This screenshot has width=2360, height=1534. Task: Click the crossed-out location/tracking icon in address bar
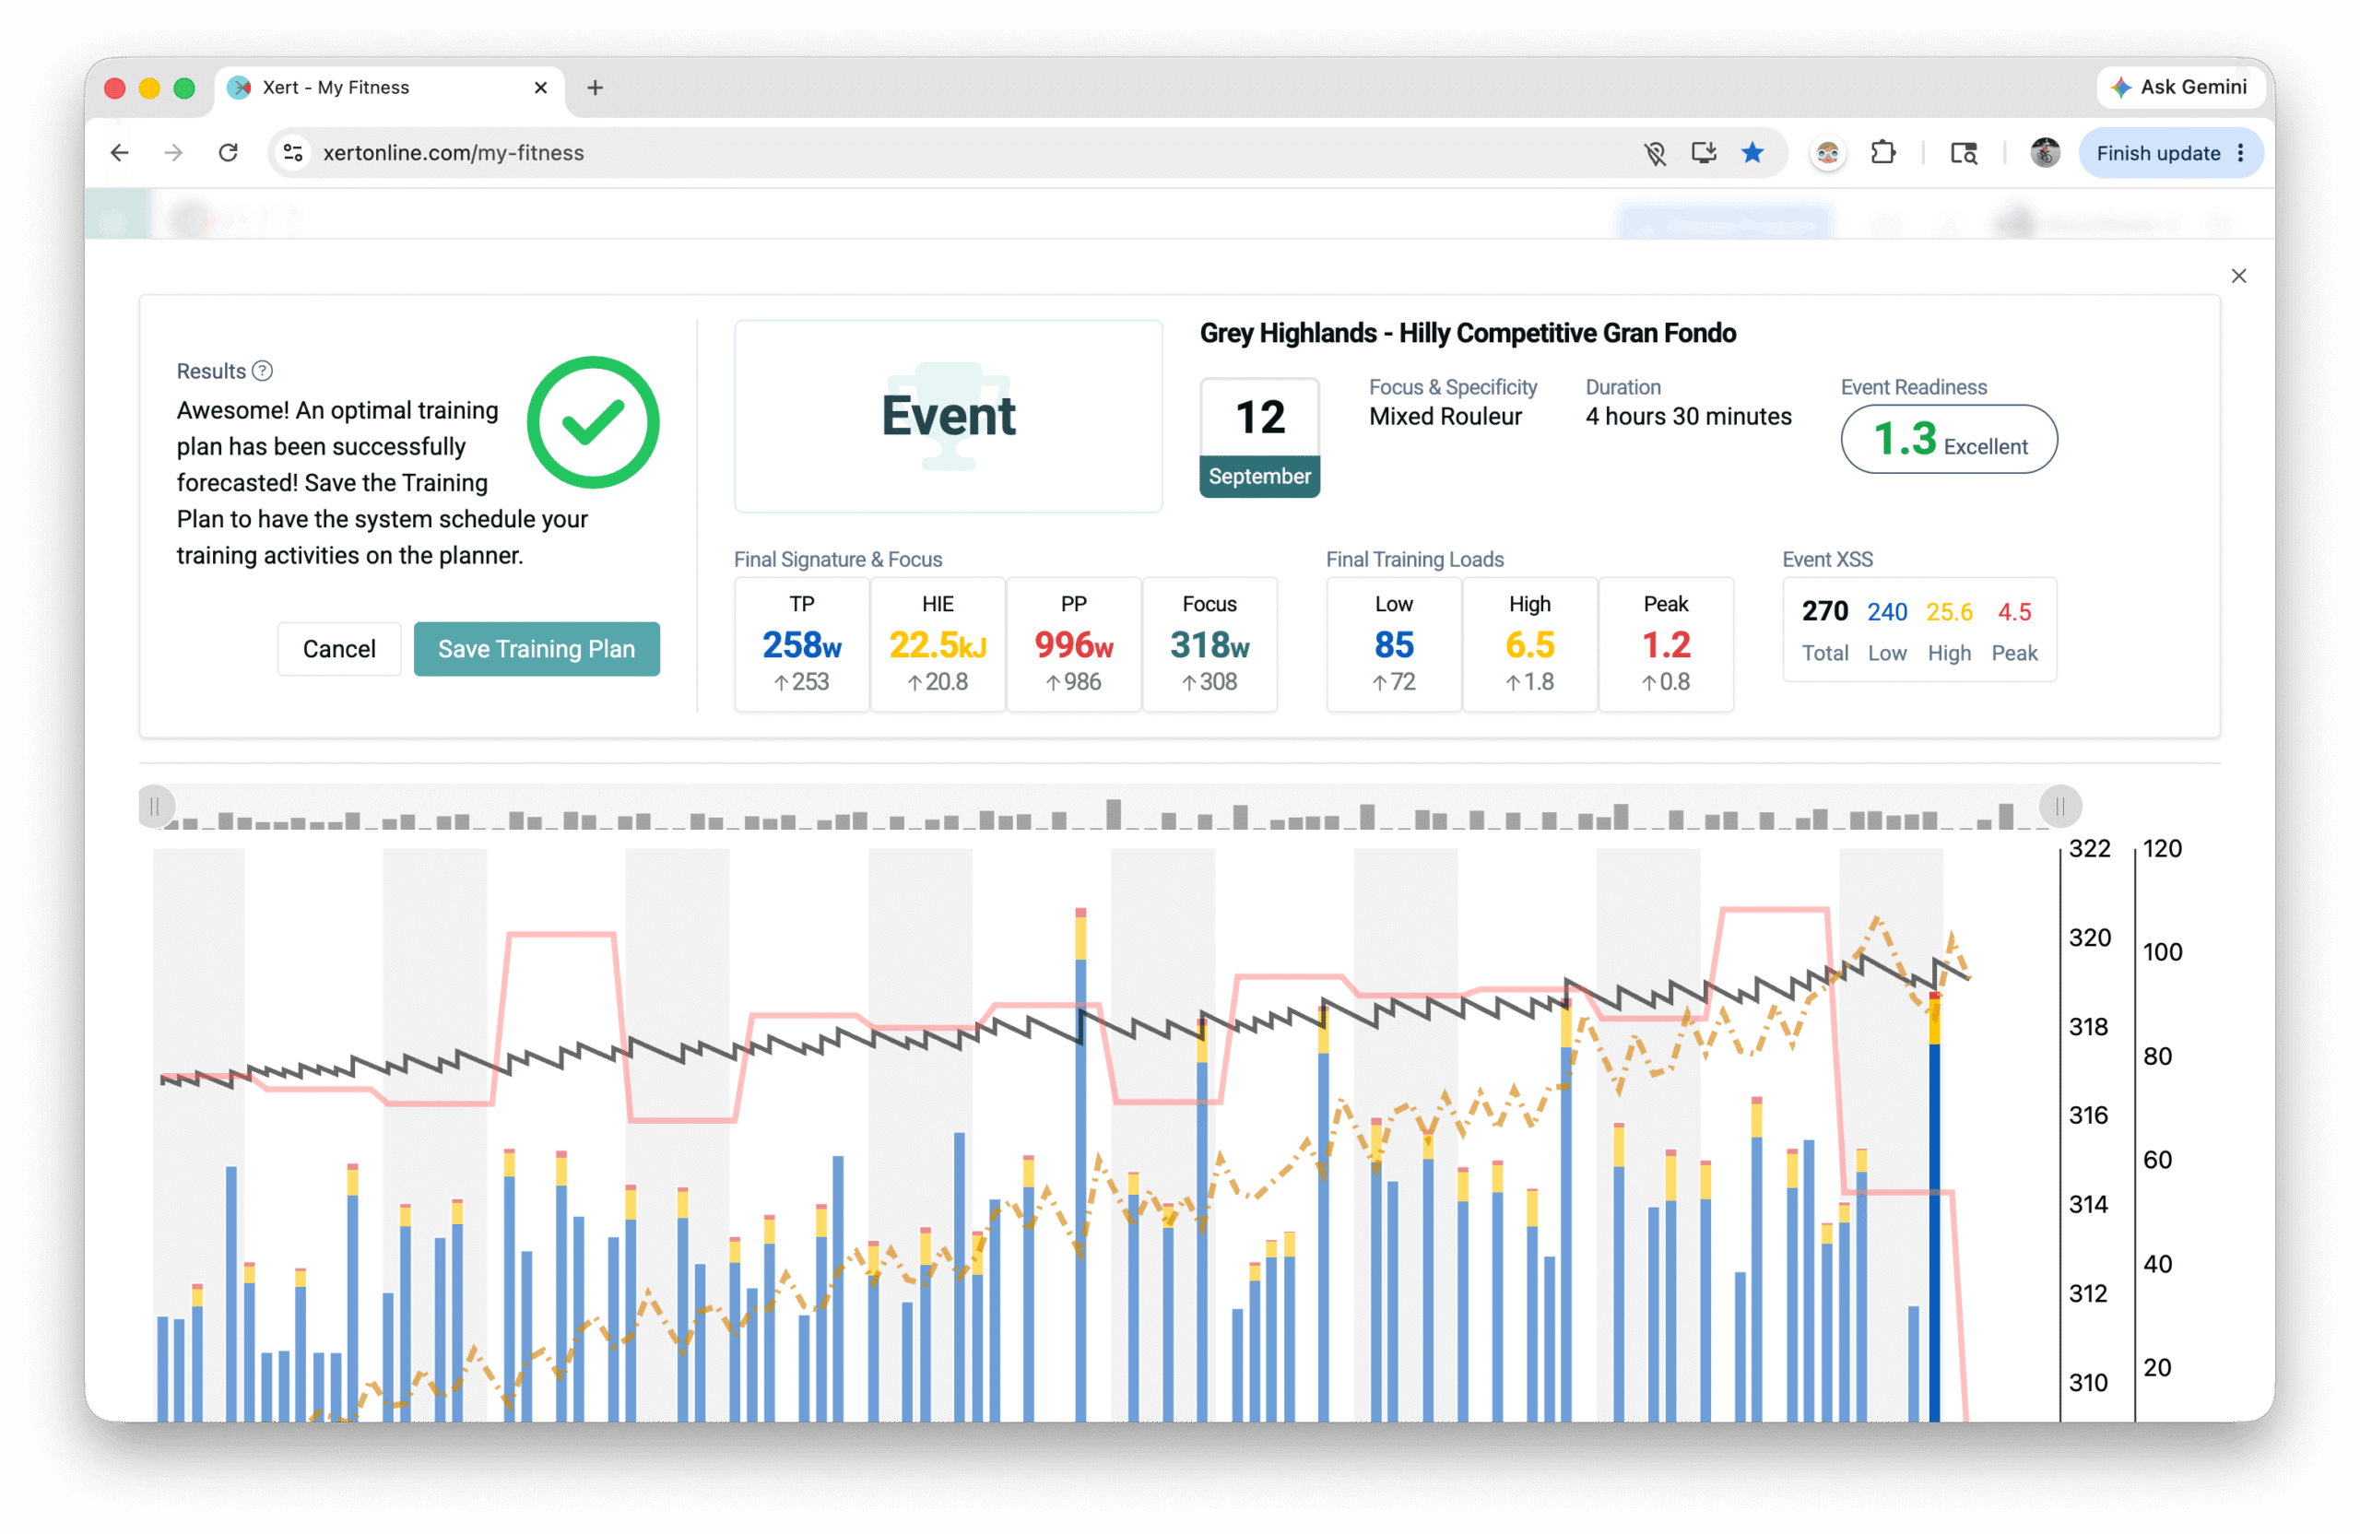click(1654, 153)
